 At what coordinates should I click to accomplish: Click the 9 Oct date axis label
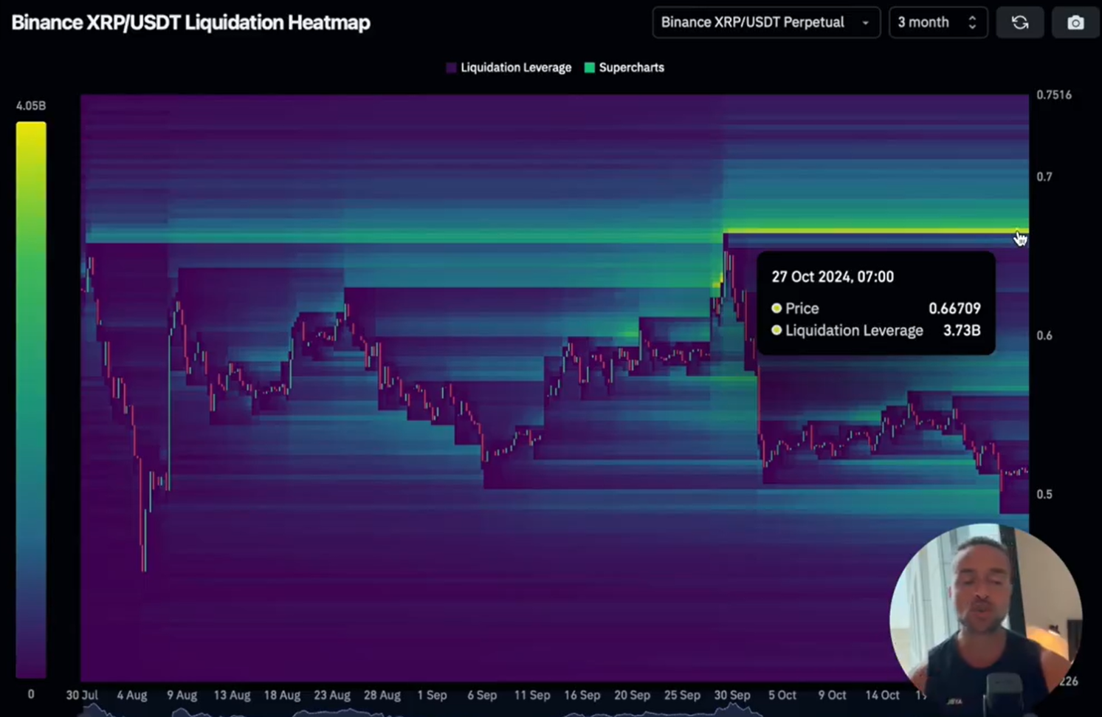point(832,695)
